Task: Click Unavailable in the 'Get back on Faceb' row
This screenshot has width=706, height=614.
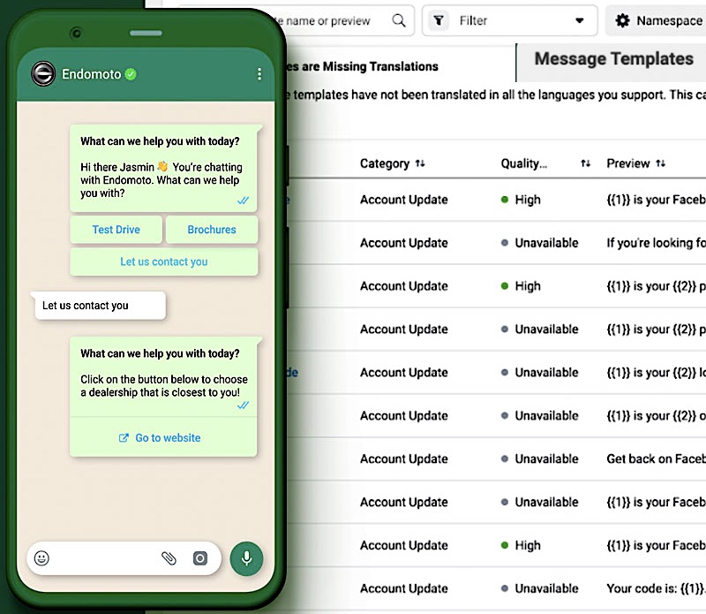Action: 546,459
